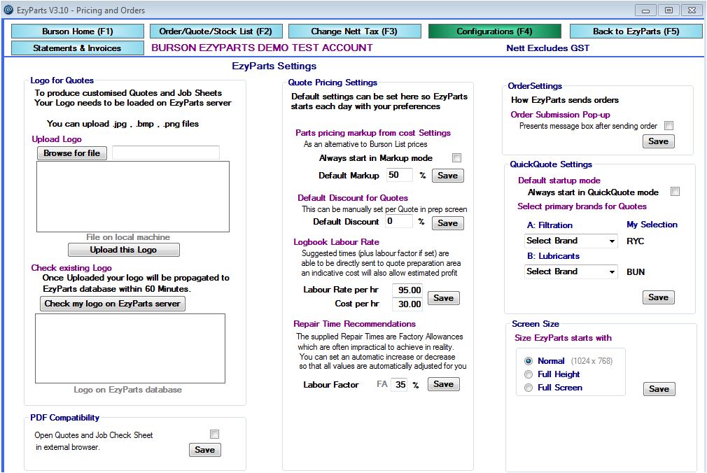Viewport: 707px width, 473px height.
Task: Click the Select primary brands for Quotes label
Action: pyautogui.click(x=582, y=206)
